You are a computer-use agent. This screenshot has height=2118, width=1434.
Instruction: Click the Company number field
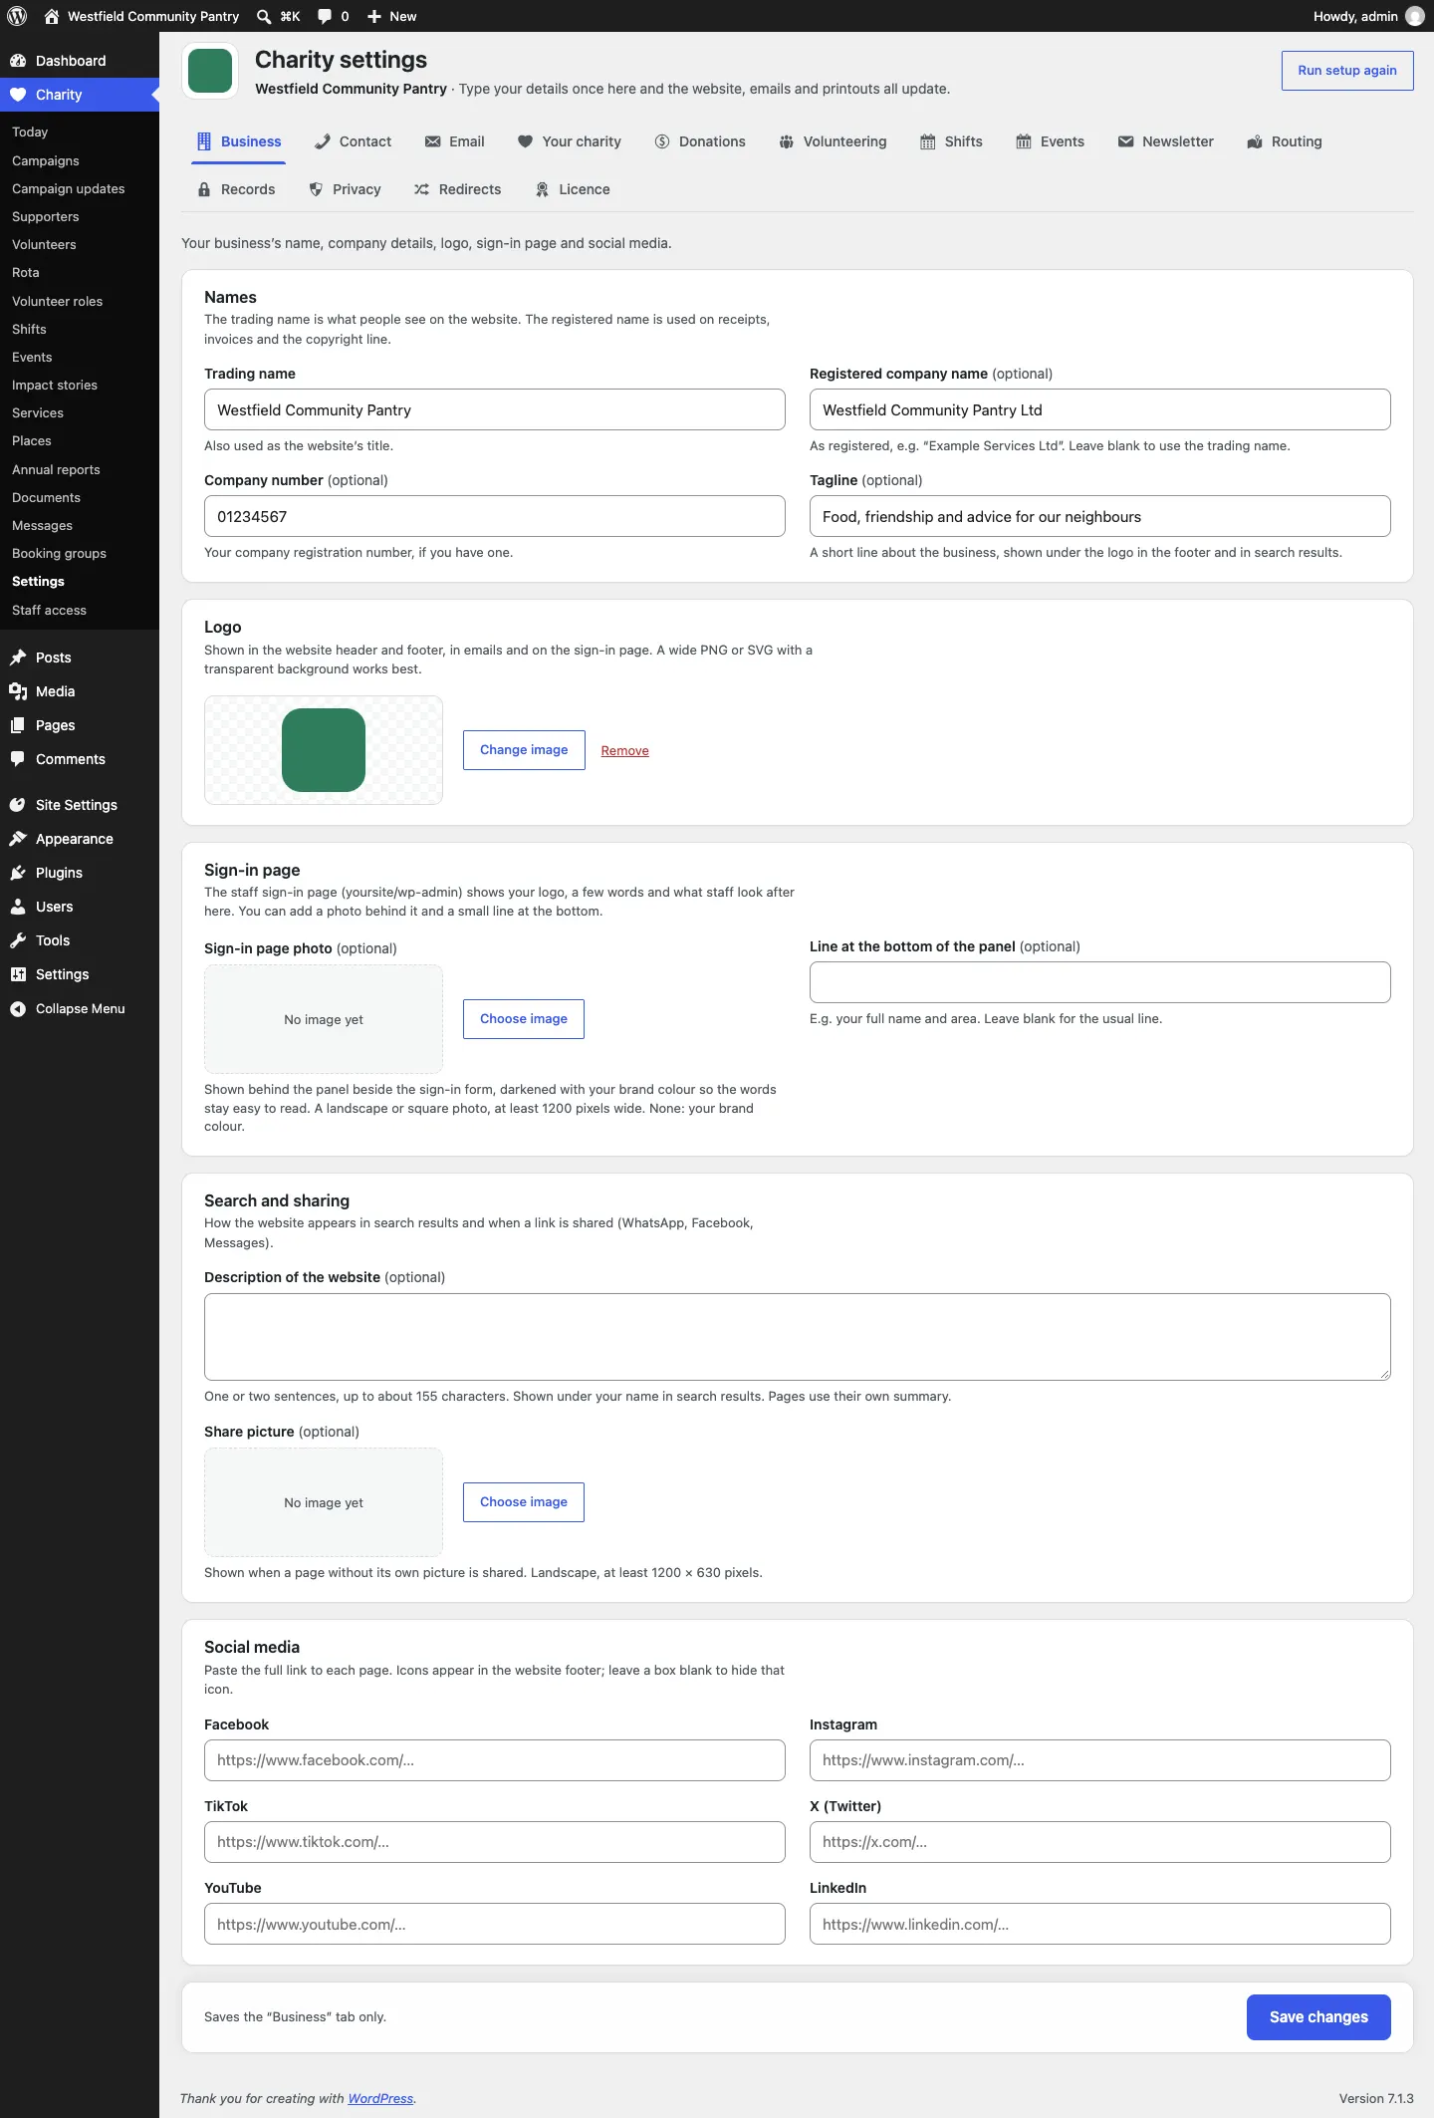point(495,516)
